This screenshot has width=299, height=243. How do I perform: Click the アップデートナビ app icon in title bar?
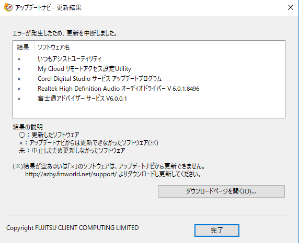8,7
